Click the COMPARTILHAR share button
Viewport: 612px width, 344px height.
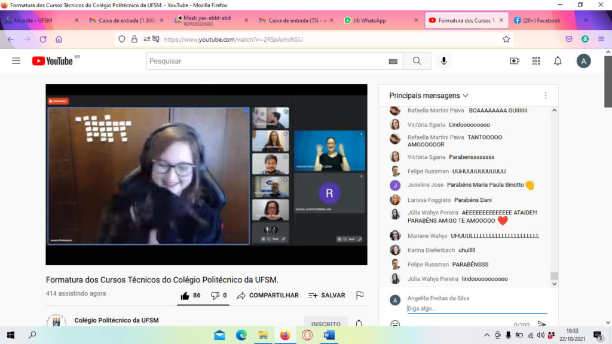pos(268,295)
